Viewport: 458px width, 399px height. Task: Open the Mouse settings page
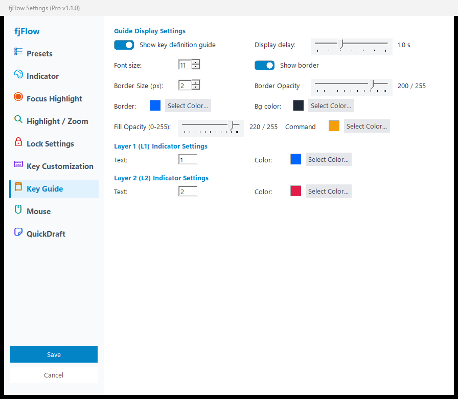[x=54, y=212]
